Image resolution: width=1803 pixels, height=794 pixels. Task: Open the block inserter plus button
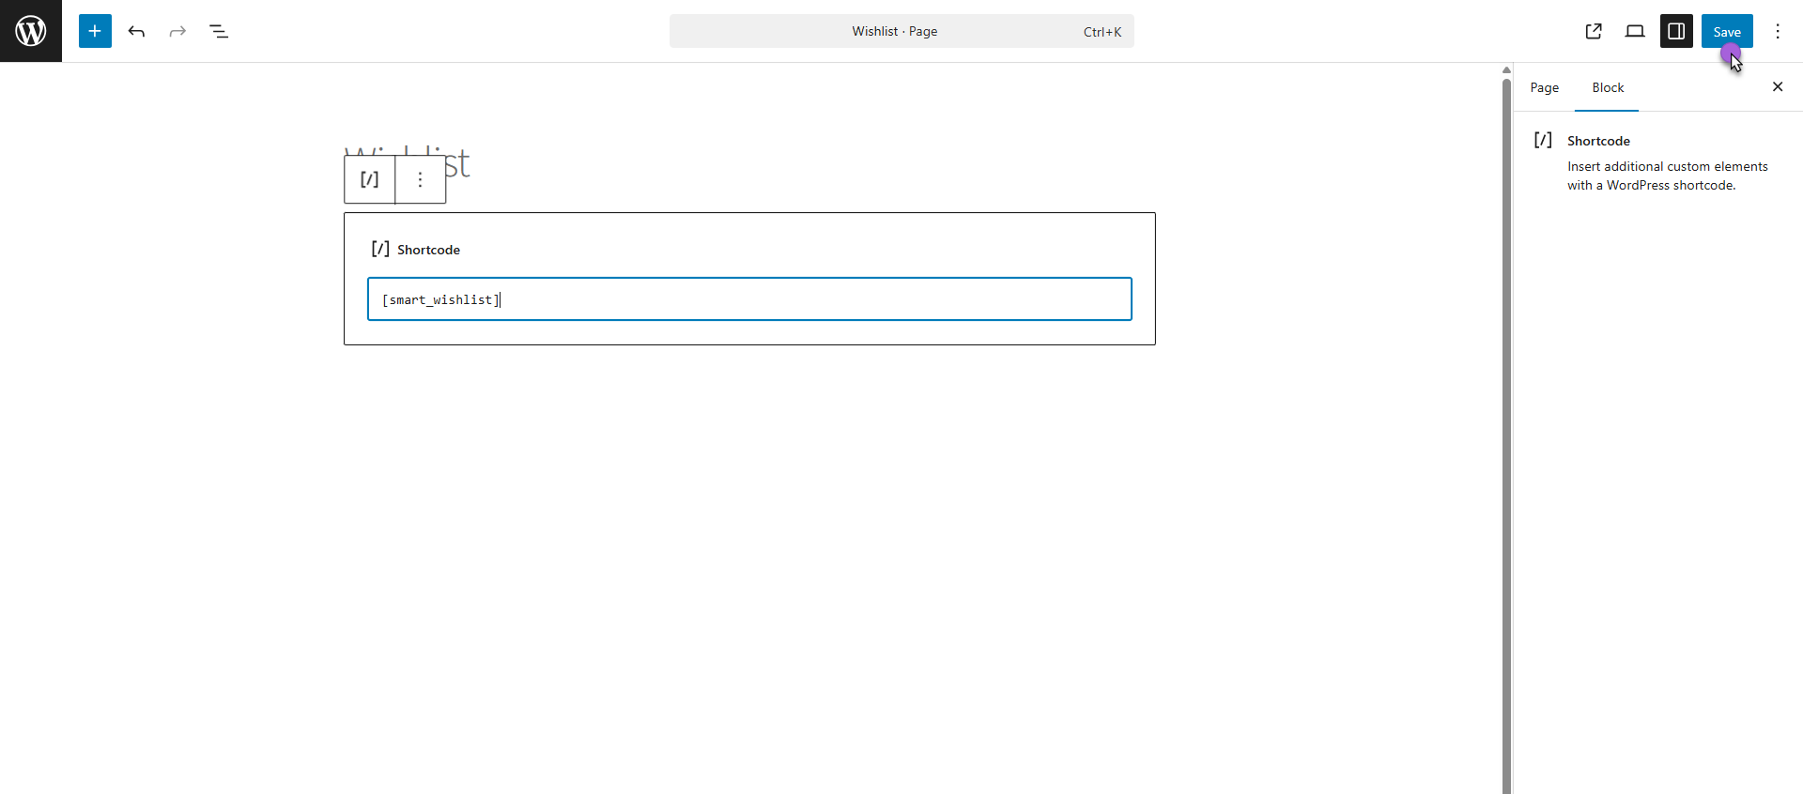pyautogui.click(x=95, y=31)
